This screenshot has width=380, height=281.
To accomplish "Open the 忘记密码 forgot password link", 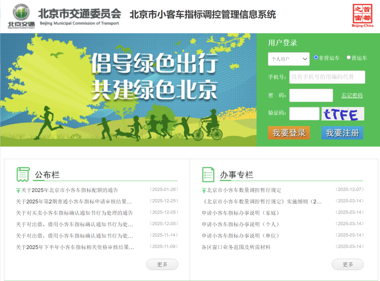I will tap(351, 95).
